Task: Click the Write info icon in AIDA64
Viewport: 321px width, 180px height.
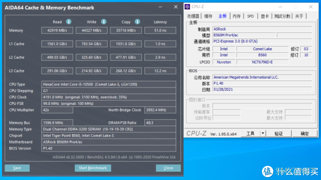Action: (x=104, y=22)
